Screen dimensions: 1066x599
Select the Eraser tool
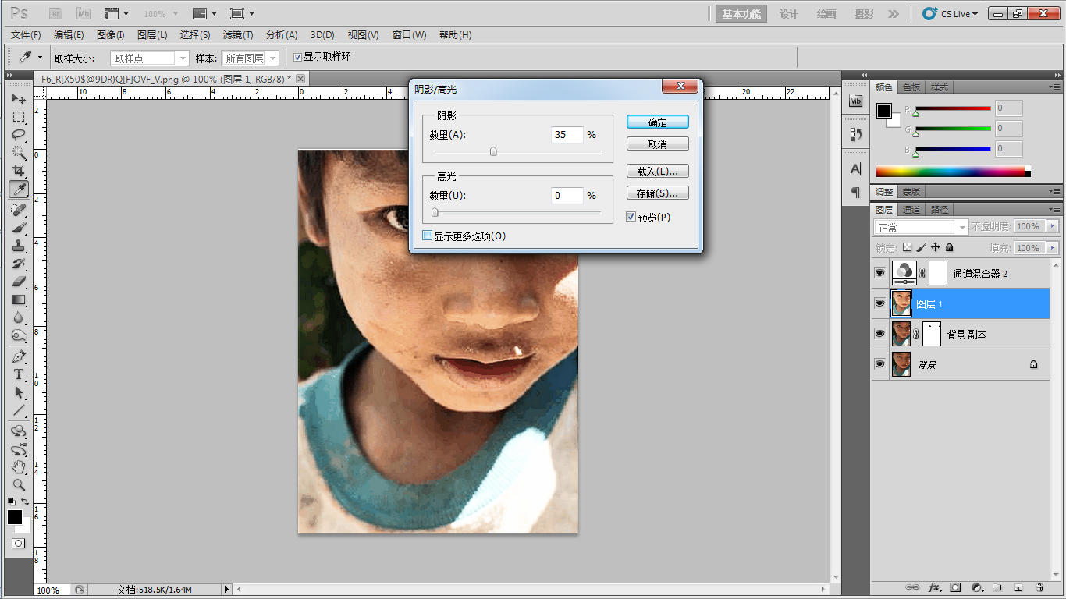(19, 282)
